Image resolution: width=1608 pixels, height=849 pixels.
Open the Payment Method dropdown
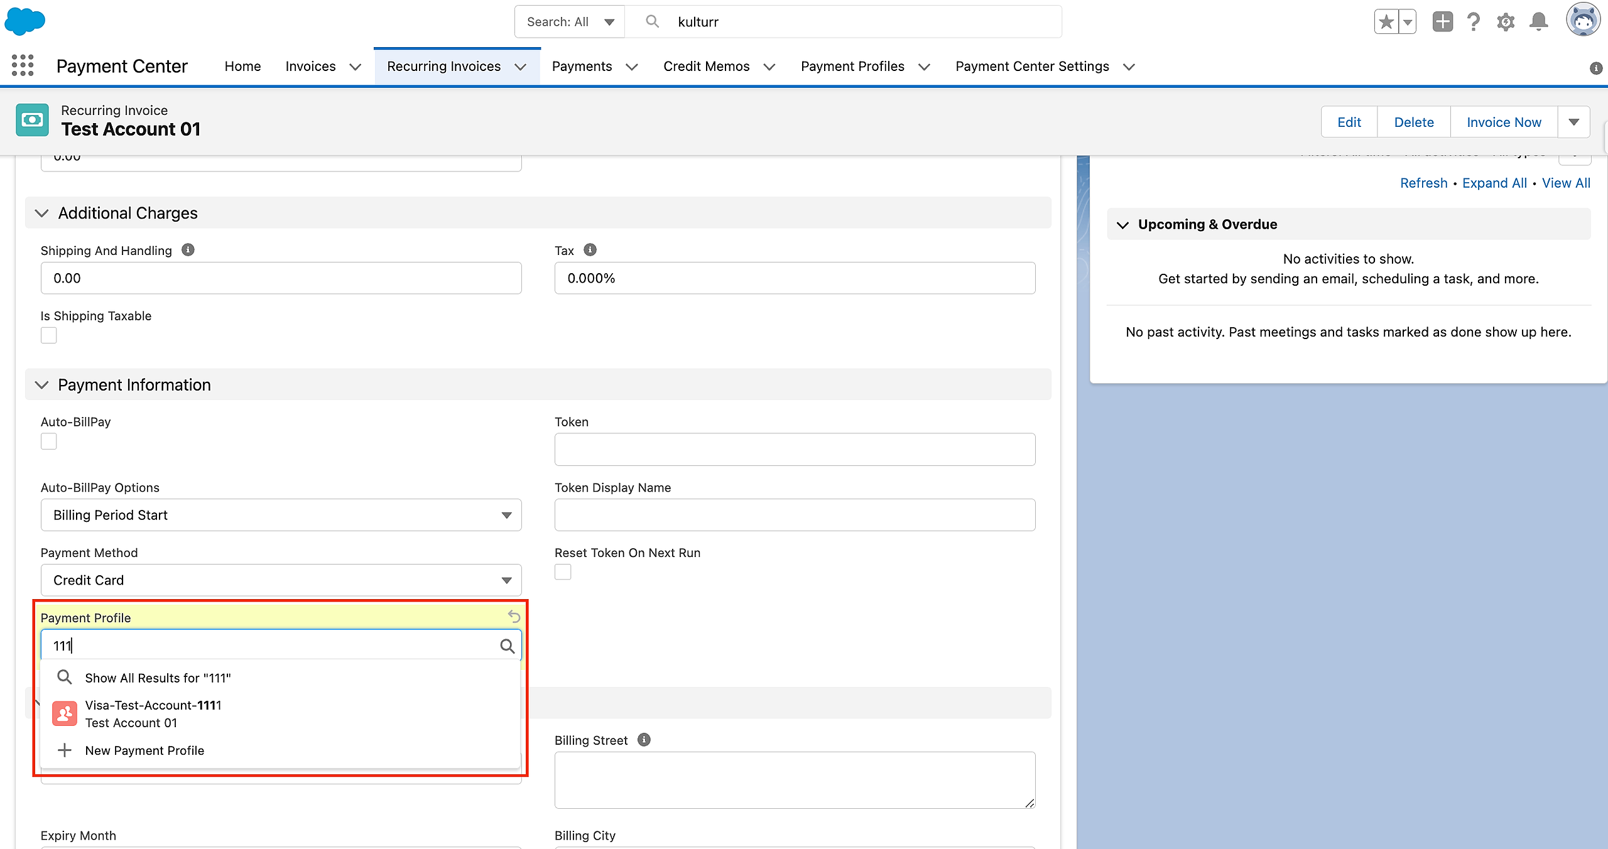(x=281, y=580)
